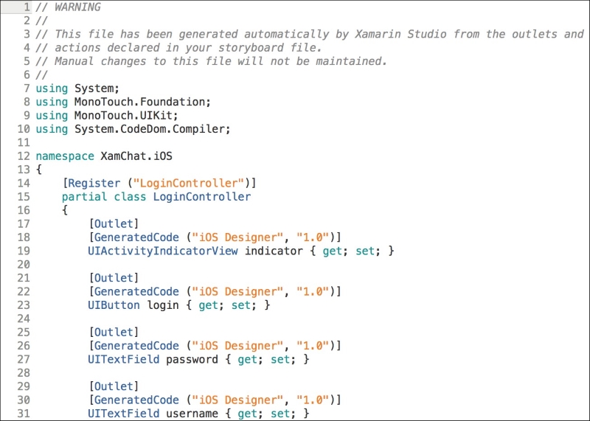Screen dimensions: 590x421
Task: Click the 'UIActivityIndicatorView' type on line 19
Action: [163, 251]
